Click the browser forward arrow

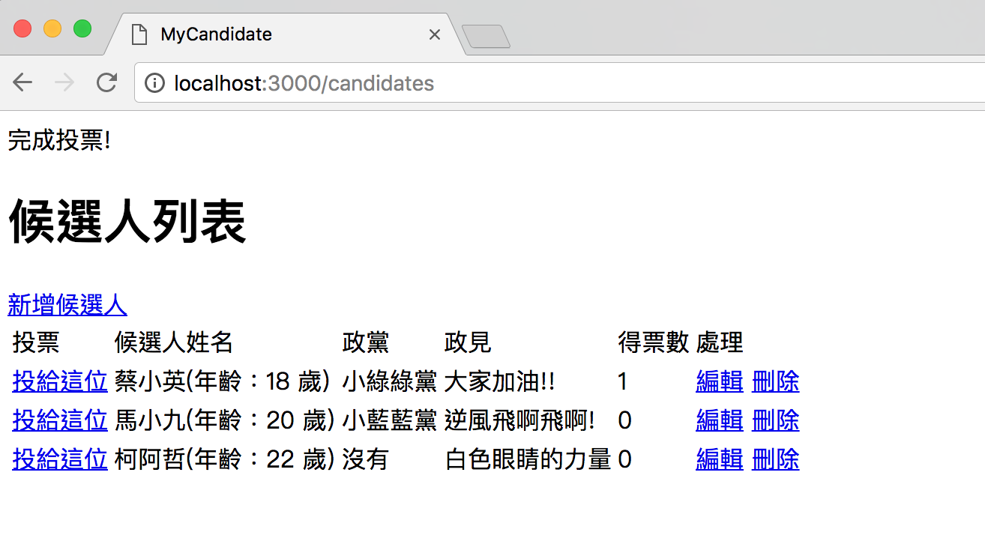click(x=65, y=82)
